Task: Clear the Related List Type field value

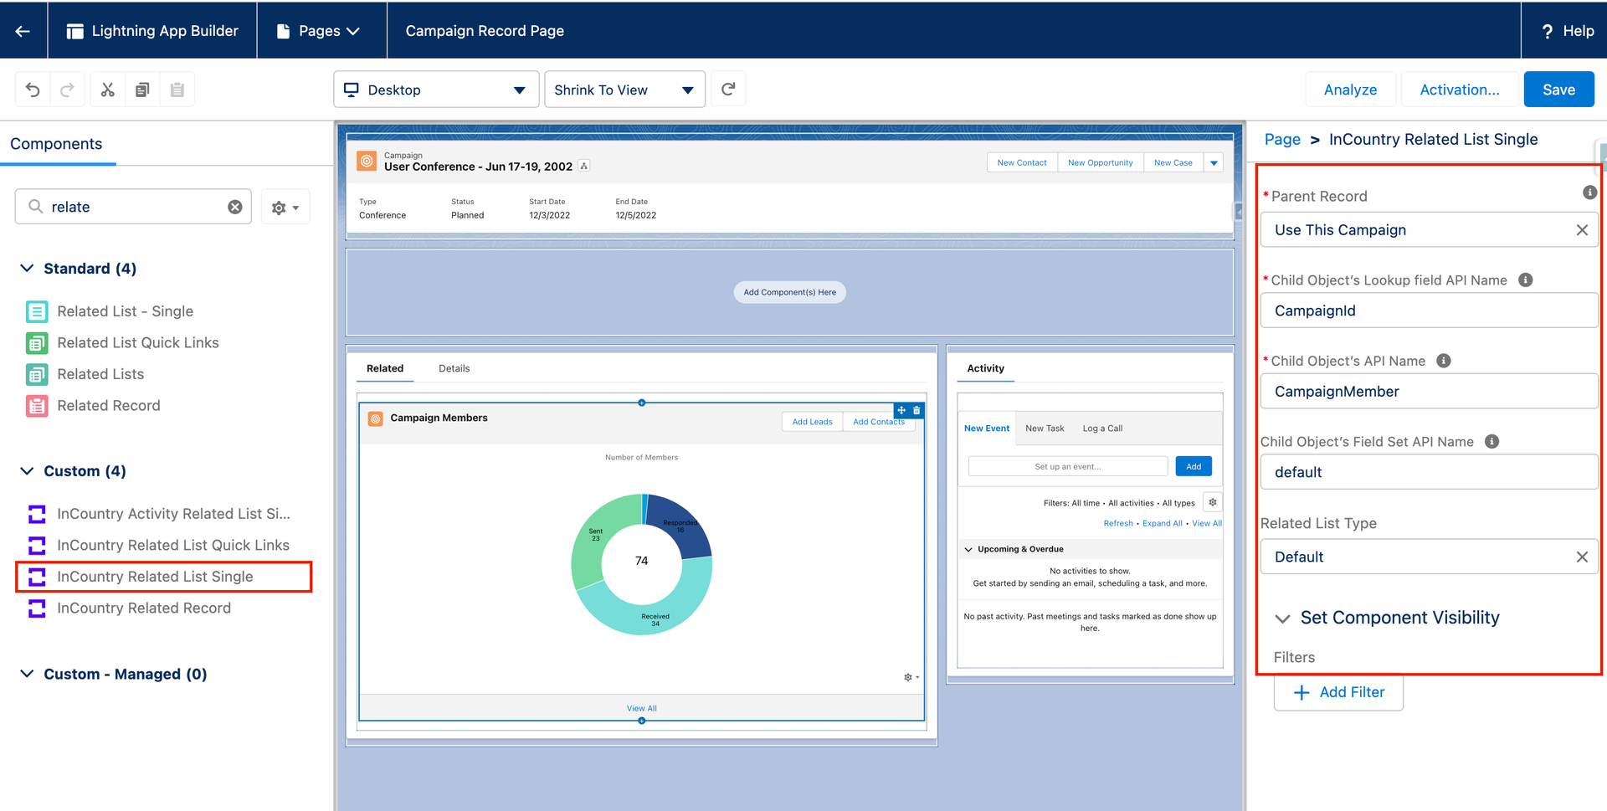Action: [x=1582, y=556]
